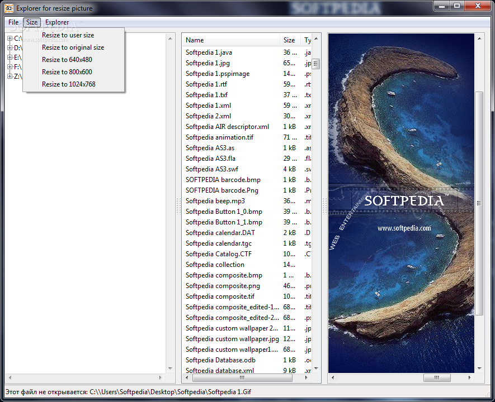Click splitter grip between tree and list
The width and height of the screenshot is (495, 402).
178,207
